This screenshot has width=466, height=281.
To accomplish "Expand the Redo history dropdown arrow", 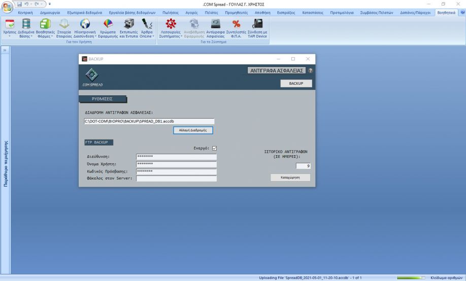I will pos(42,4).
